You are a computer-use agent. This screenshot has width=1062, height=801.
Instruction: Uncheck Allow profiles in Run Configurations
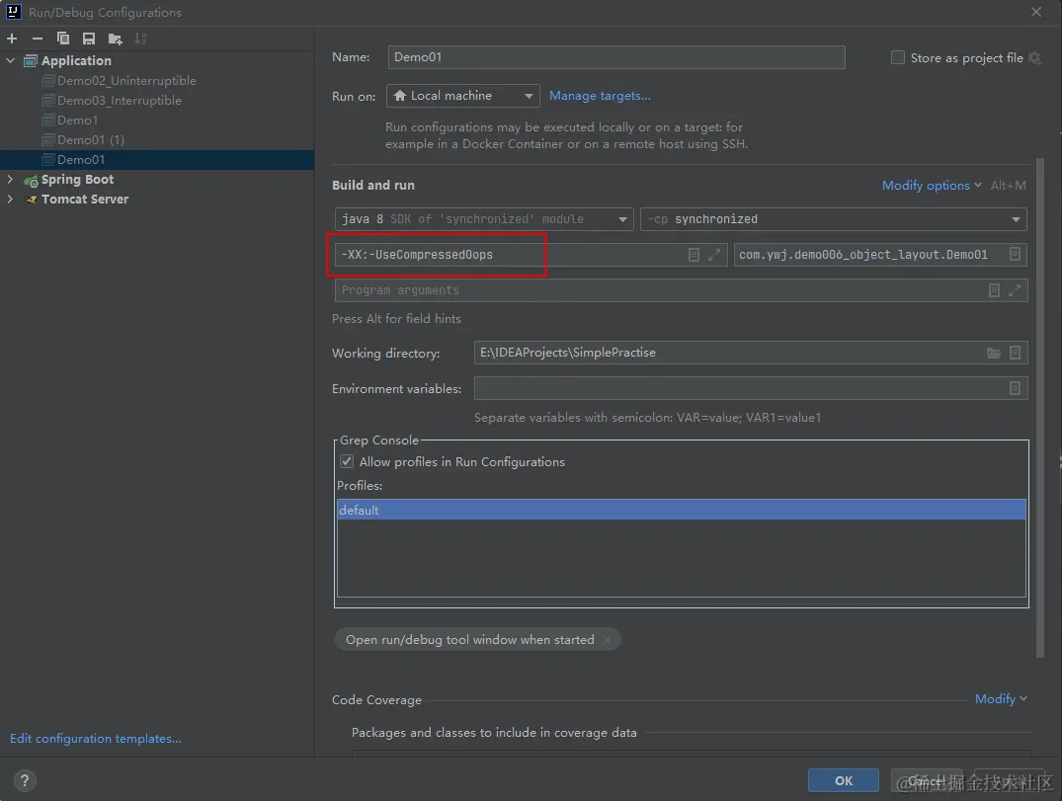347,462
